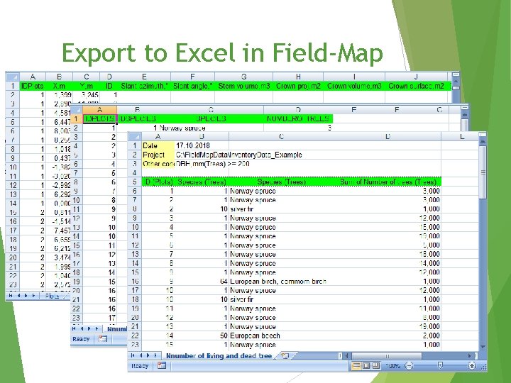Image resolution: width=511 pixels, height=383 pixels.
Task: Switch to Normal view in status bar
Action: coord(356,366)
